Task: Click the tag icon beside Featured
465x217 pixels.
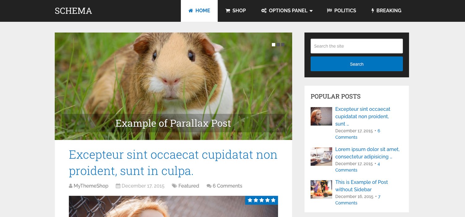Action: pyautogui.click(x=175, y=186)
